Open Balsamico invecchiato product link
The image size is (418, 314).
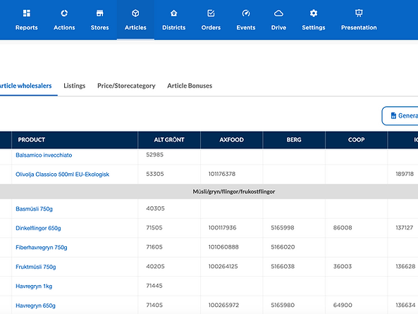44,155
